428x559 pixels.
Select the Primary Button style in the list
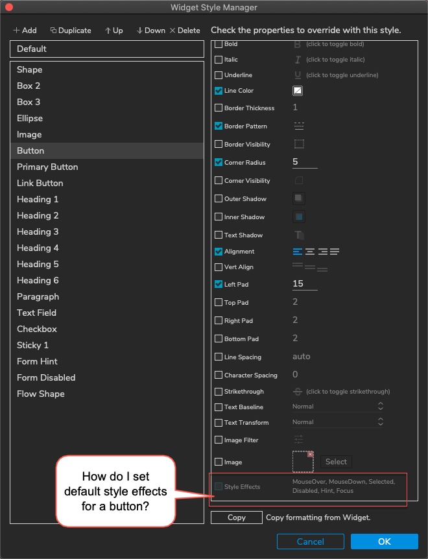(x=47, y=167)
